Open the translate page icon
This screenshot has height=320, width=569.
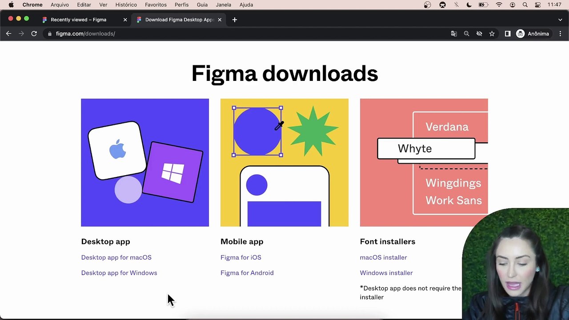tap(454, 34)
